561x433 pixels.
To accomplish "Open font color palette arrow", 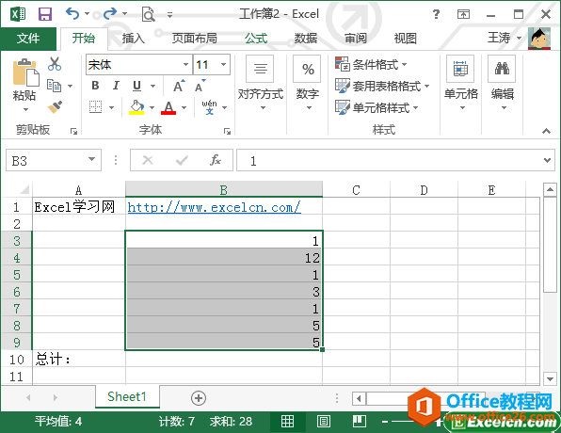I will click(184, 107).
